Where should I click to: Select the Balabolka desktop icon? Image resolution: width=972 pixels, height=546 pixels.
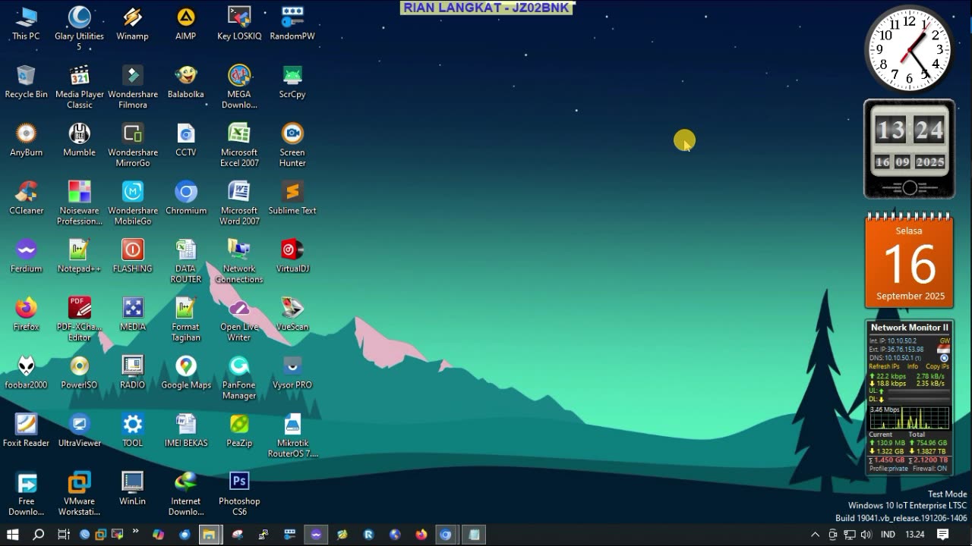(x=185, y=82)
